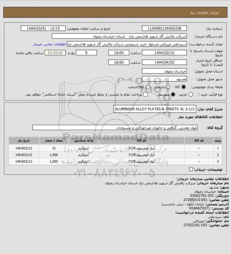Click the time field next to 1404/04/02

point(119,62)
